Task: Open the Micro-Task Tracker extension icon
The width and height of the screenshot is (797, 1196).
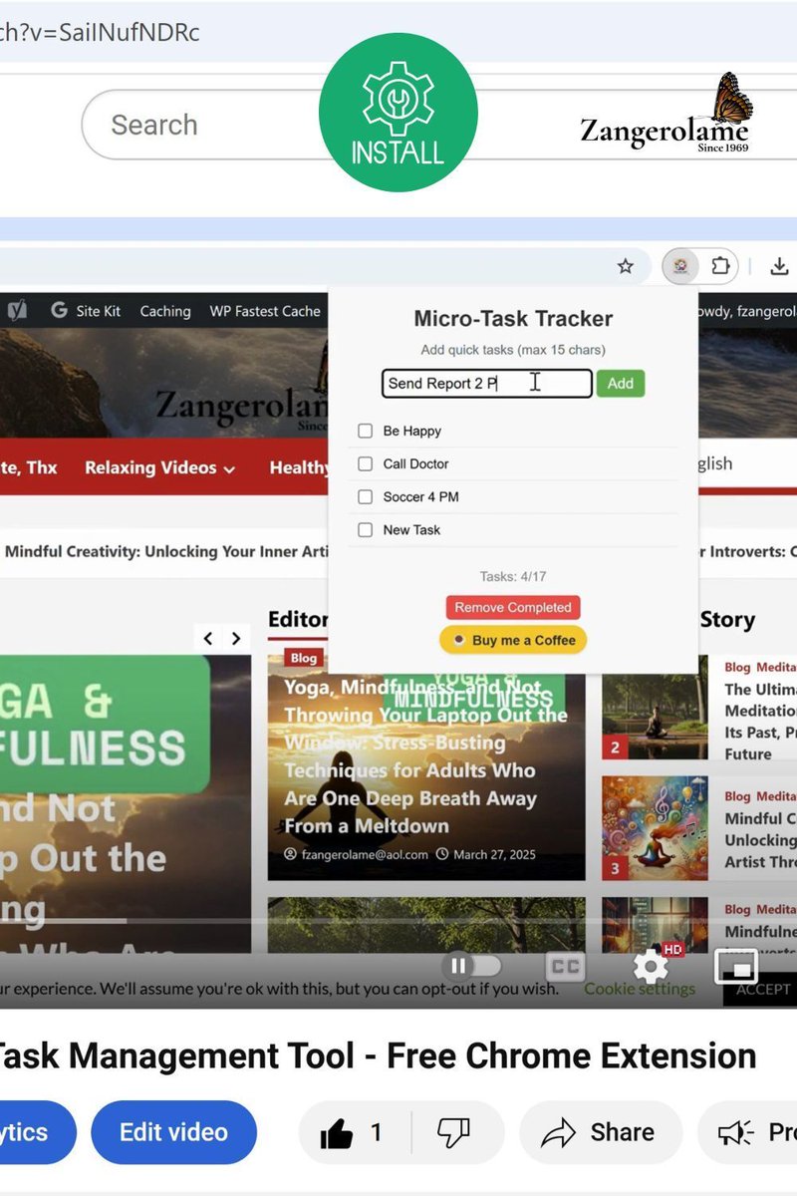Action: click(680, 266)
